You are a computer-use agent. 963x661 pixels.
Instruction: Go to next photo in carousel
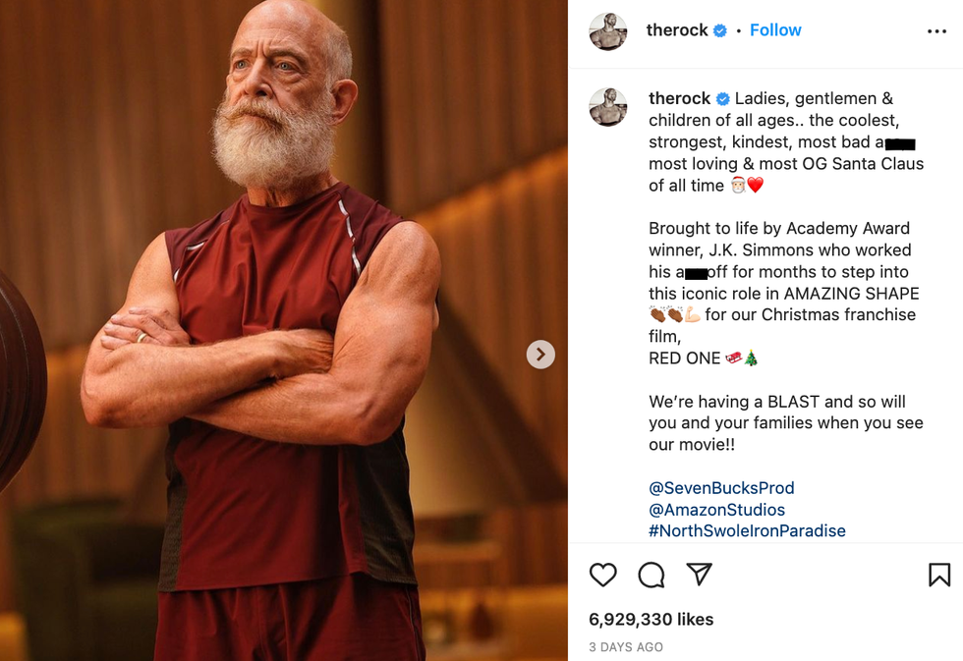click(540, 354)
